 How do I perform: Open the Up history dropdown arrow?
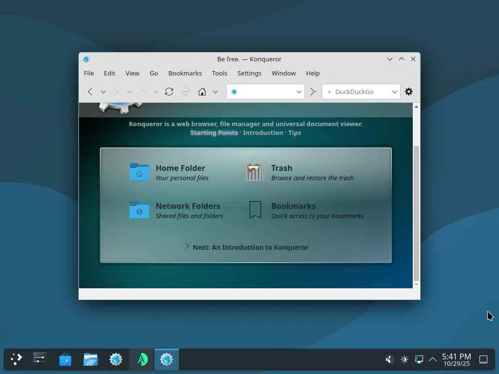(x=155, y=92)
